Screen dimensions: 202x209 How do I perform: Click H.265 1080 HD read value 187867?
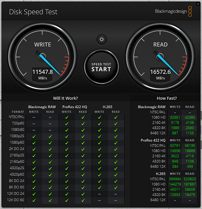click(x=190, y=184)
